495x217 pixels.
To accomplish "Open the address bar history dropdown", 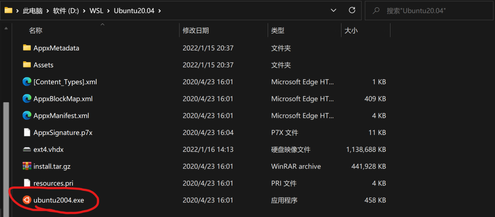I will 333,11.
